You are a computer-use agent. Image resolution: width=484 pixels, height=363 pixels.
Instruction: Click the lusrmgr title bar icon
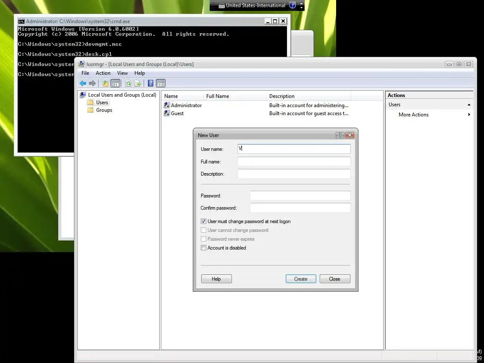81,64
